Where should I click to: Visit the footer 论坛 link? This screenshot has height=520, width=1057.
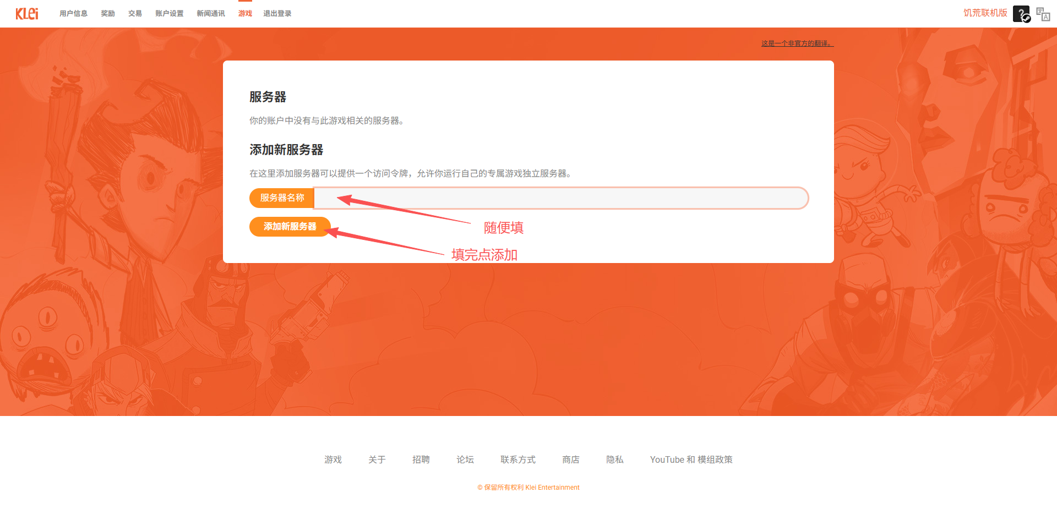465,459
